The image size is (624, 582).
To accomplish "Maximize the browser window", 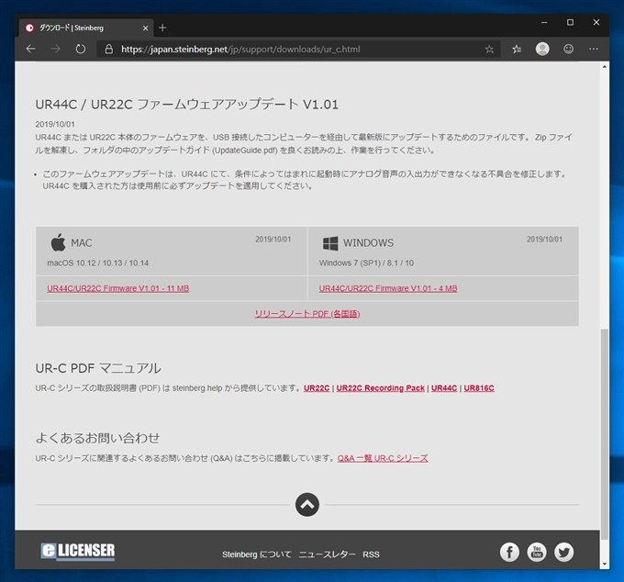I will 570,23.
